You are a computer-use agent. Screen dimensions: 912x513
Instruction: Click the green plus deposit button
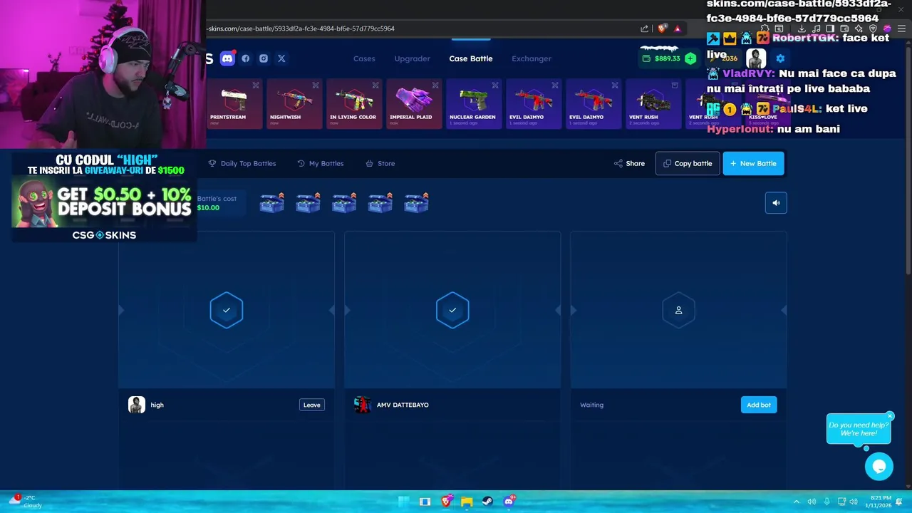(690, 58)
